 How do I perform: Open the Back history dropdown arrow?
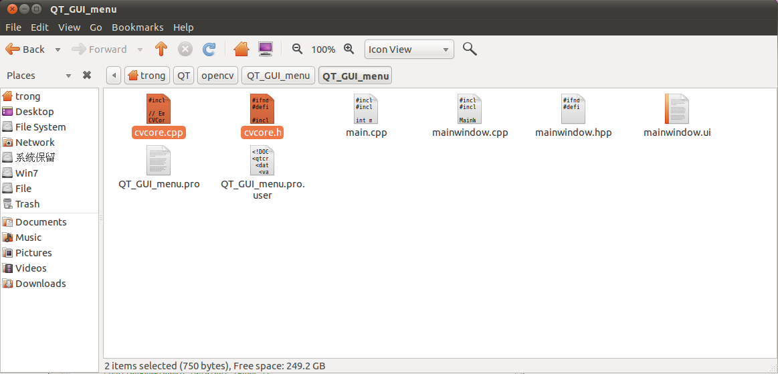[58, 50]
